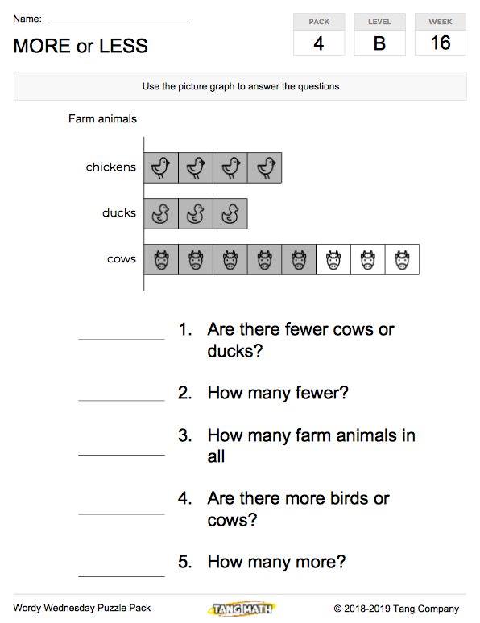Select the first unshaded cow icon
This screenshot has height=623, width=480.
pyautogui.click(x=333, y=260)
